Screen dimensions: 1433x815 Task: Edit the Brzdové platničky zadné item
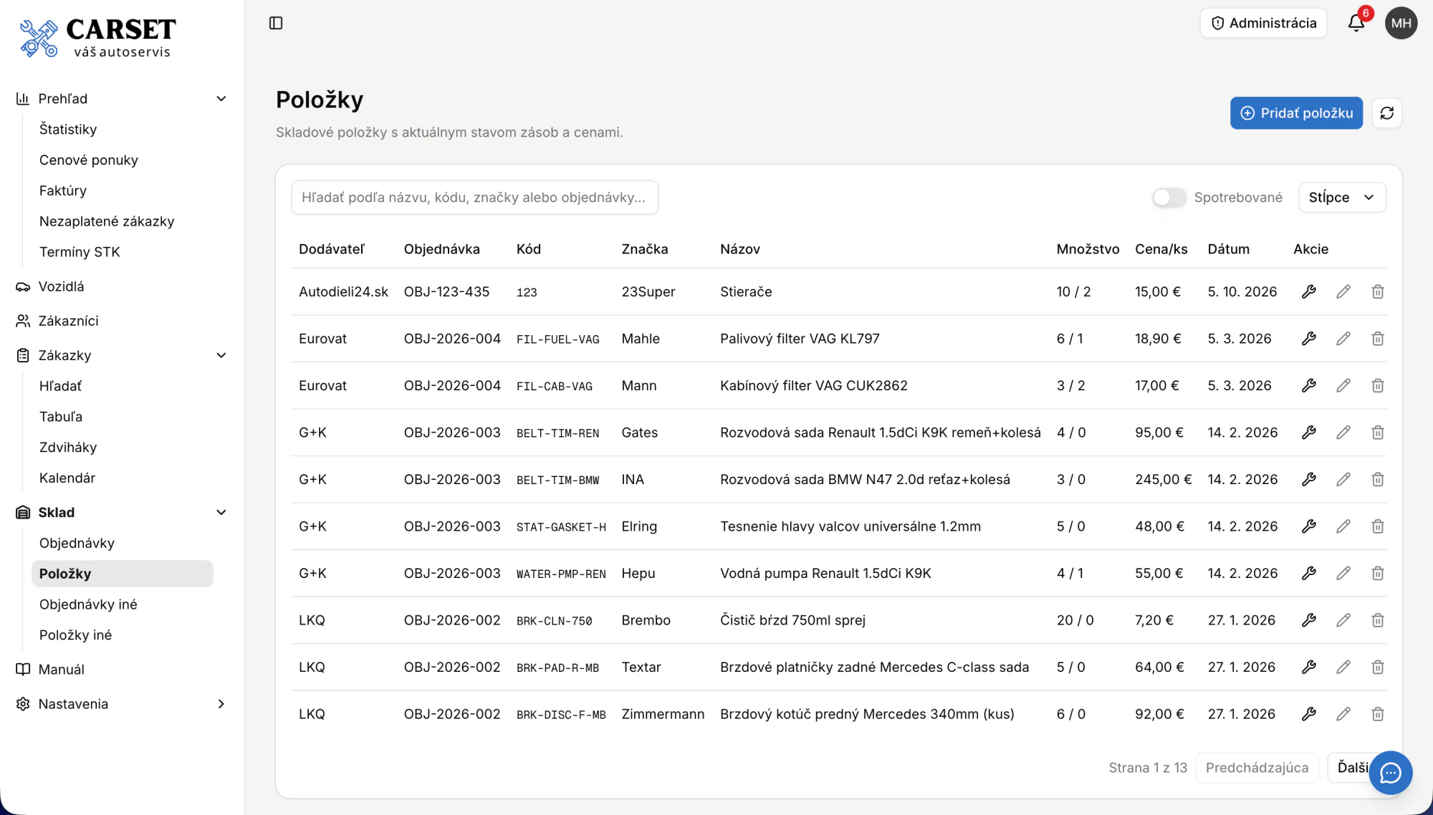pos(1343,667)
